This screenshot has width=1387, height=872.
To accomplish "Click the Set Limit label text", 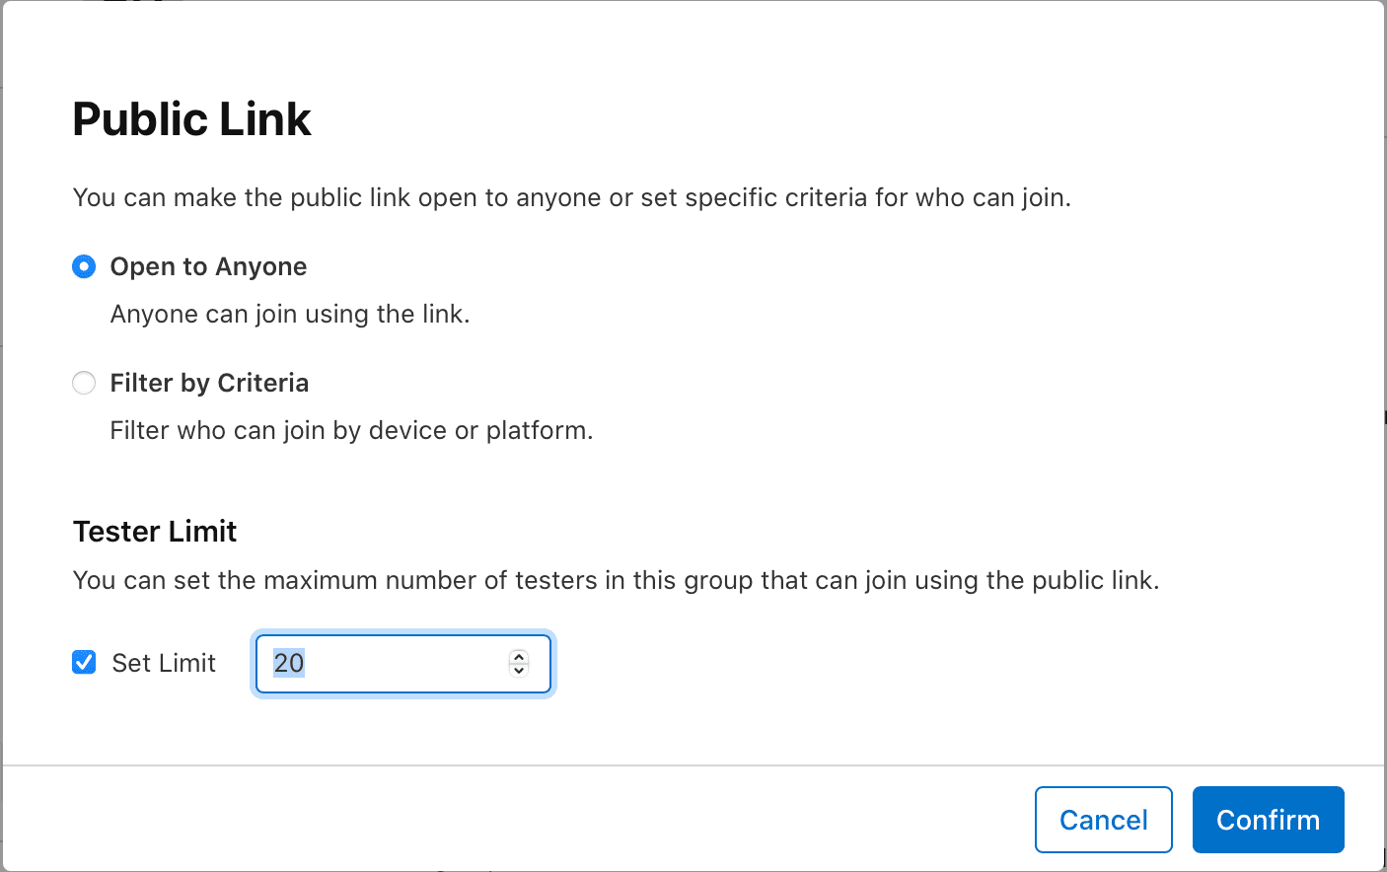I will click(x=164, y=662).
